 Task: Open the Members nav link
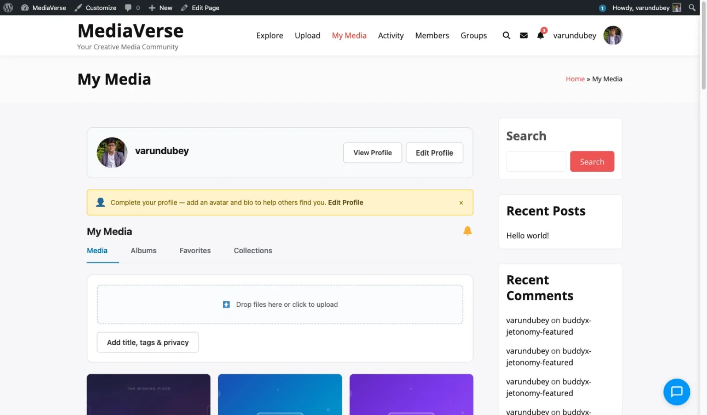coord(432,35)
